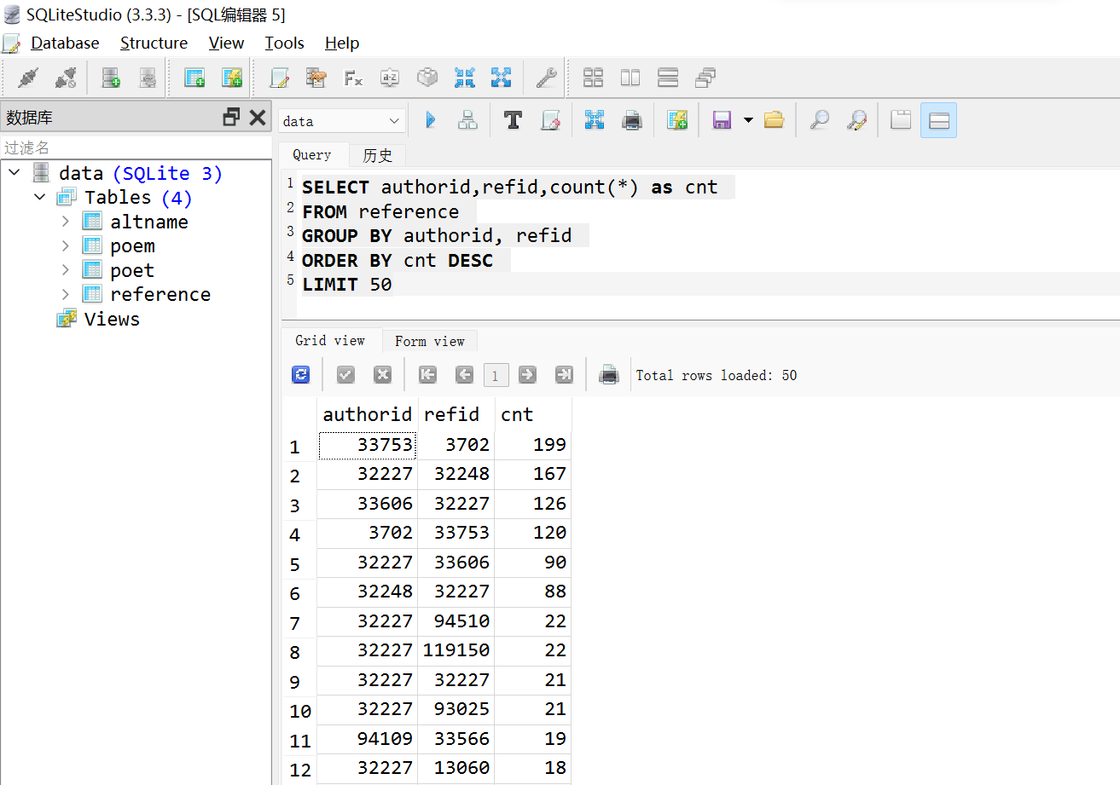The image size is (1120, 785).
Task: Expand the reference table node
Action: (66, 294)
